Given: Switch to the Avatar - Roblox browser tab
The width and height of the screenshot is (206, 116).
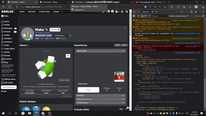Looking at the screenshot, I should 54,2.
